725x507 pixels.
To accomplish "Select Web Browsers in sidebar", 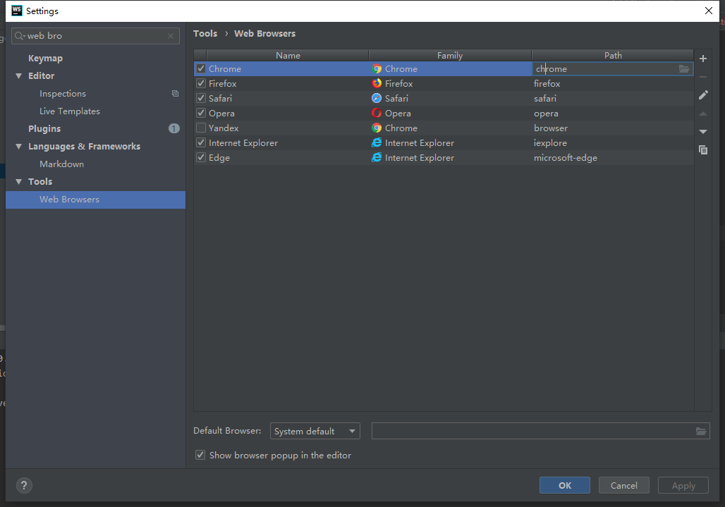I will 95,200.
